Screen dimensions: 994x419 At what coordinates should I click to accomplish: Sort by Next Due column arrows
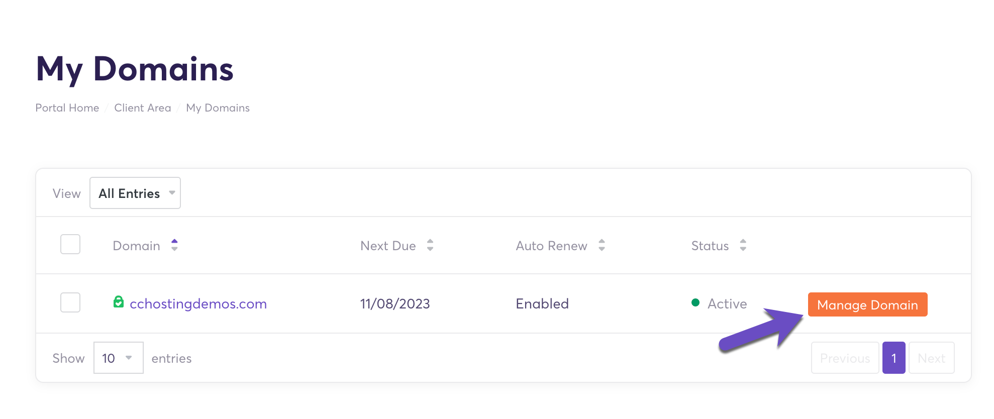(x=430, y=245)
